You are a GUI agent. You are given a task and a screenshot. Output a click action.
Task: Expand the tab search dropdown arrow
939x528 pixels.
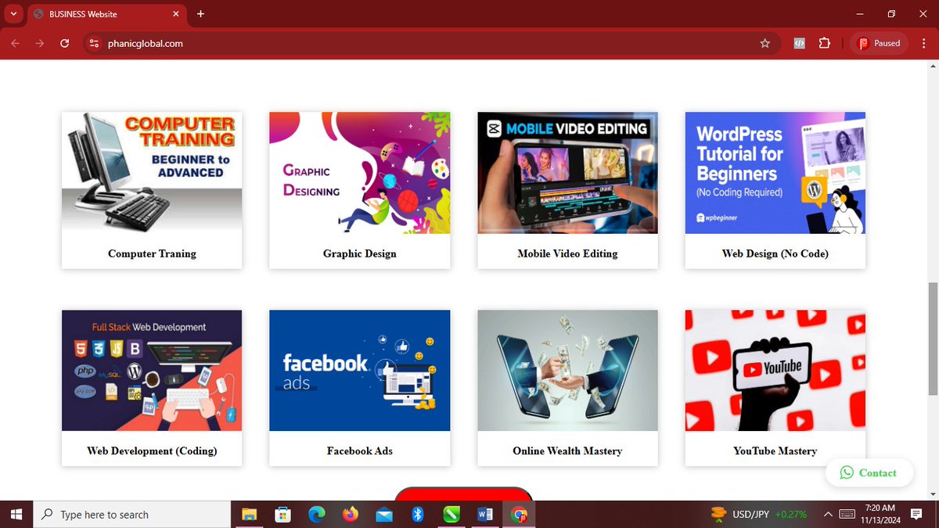pos(13,14)
